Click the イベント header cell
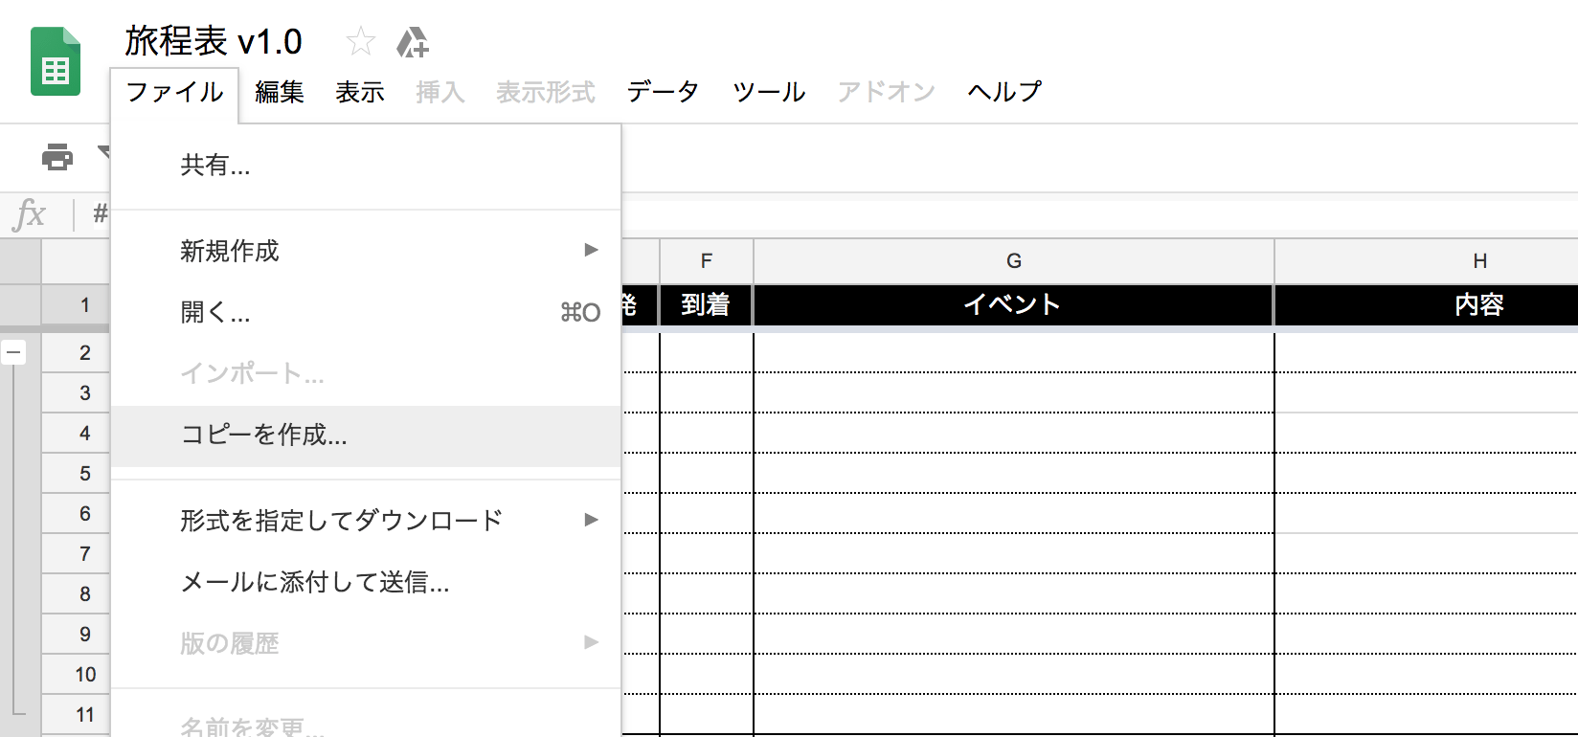This screenshot has width=1578, height=737. [x=1014, y=305]
